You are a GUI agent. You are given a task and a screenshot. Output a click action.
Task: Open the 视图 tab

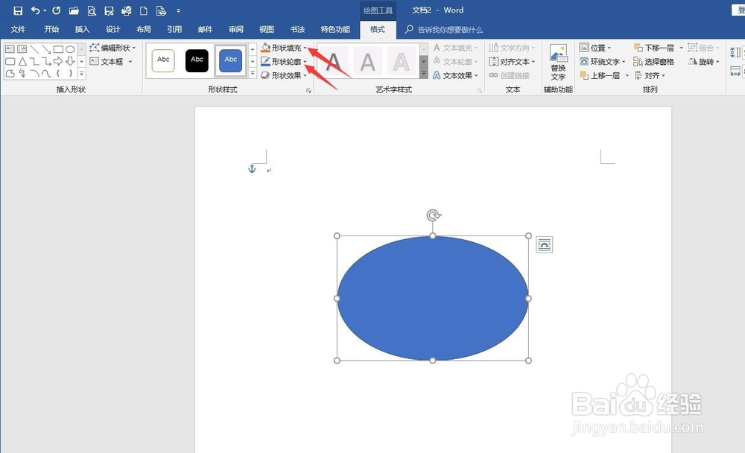(267, 30)
